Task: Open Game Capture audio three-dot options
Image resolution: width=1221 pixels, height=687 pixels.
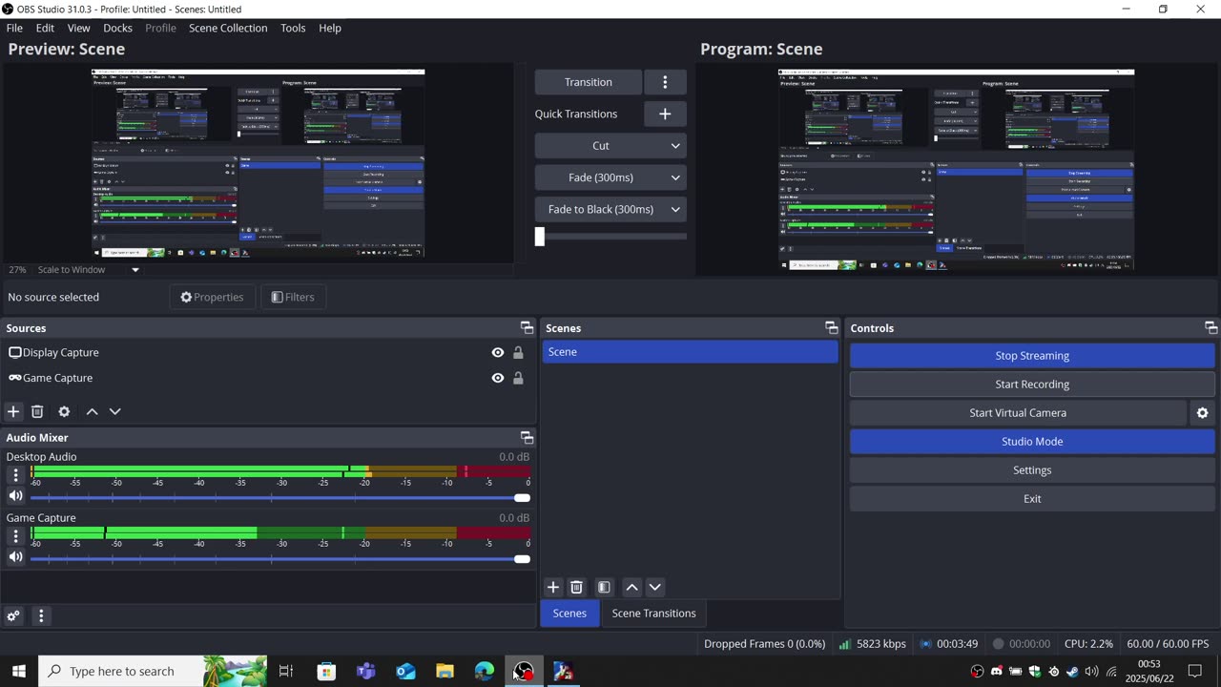Action: pyautogui.click(x=15, y=536)
